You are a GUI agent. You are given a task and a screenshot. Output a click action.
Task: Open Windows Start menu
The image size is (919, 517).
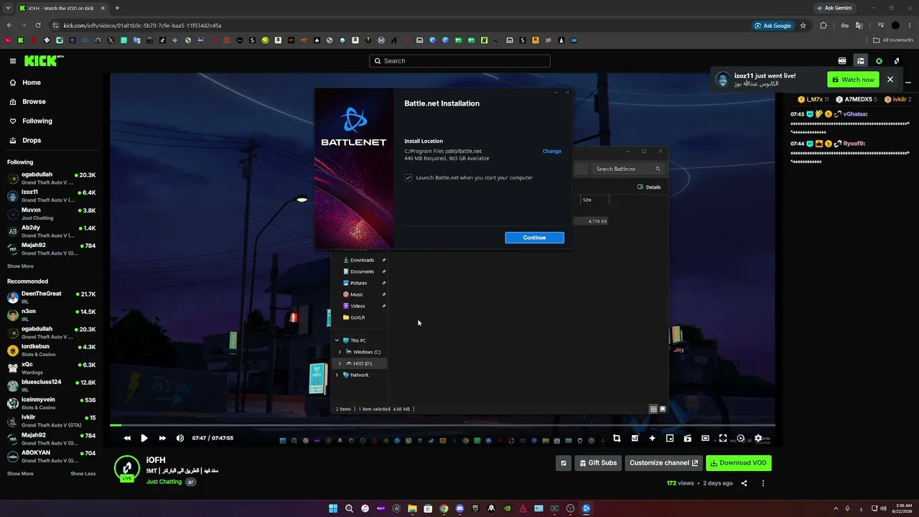pyautogui.click(x=333, y=508)
